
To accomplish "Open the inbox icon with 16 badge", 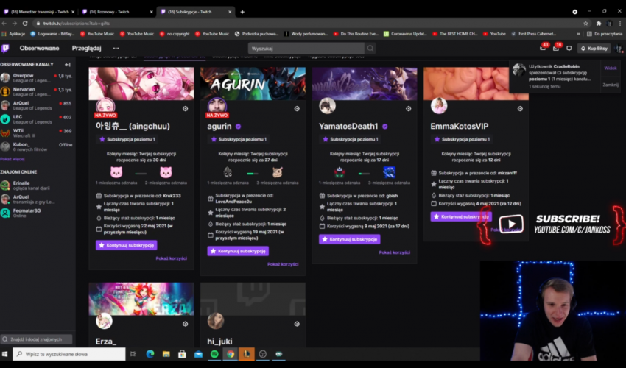I will point(556,49).
